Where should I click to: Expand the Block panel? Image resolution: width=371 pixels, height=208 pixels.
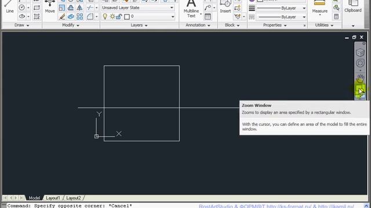[232, 25]
